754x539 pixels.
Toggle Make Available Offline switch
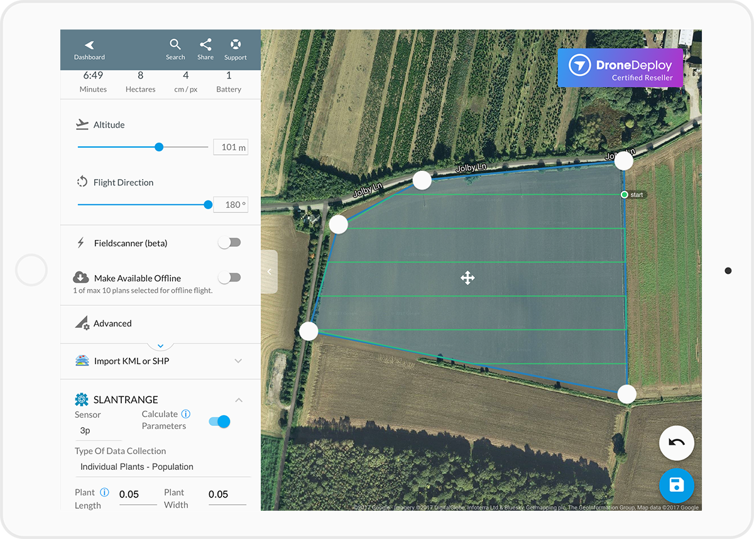[229, 278]
